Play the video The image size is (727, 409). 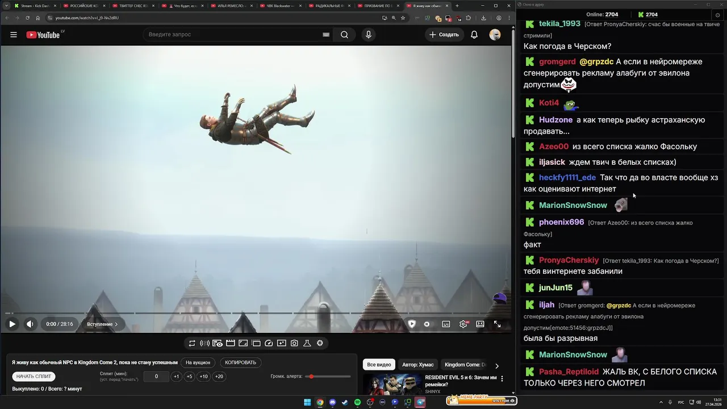pos(12,324)
